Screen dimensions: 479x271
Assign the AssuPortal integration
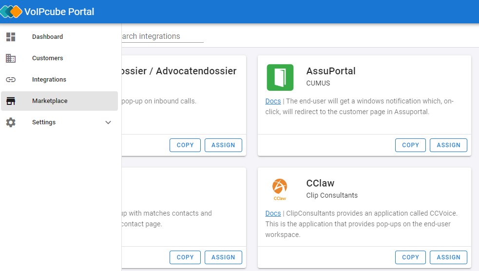pyautogui.click(x=448, y=145)
